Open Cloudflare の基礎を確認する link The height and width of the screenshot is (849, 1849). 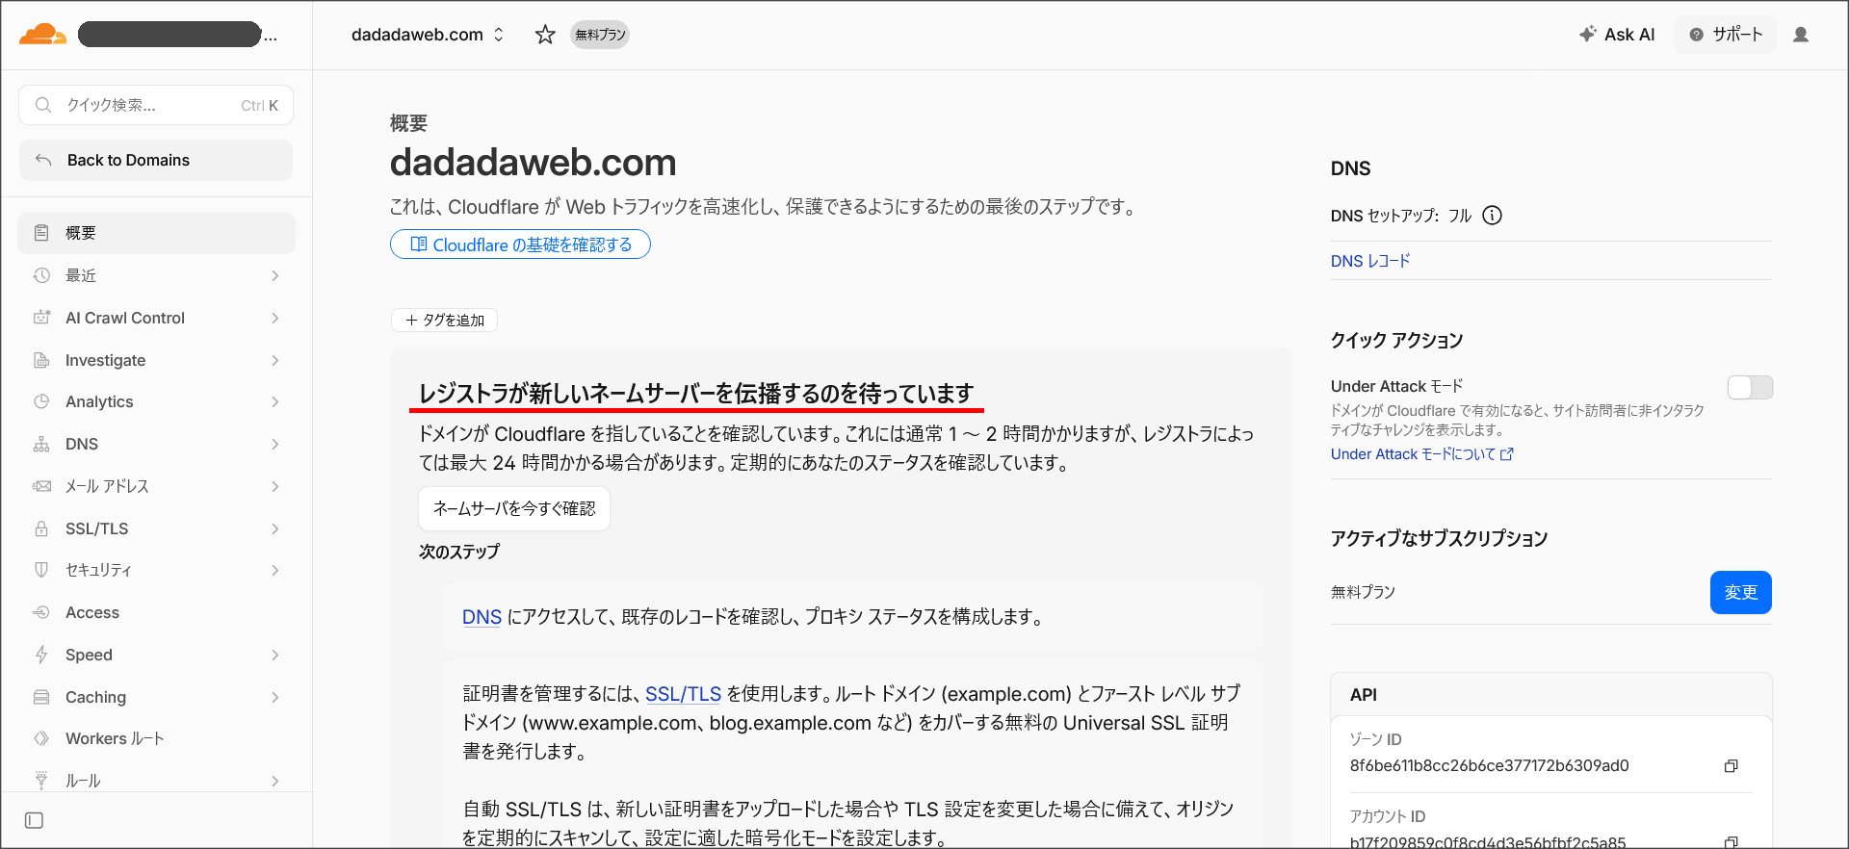click(520, 244)
